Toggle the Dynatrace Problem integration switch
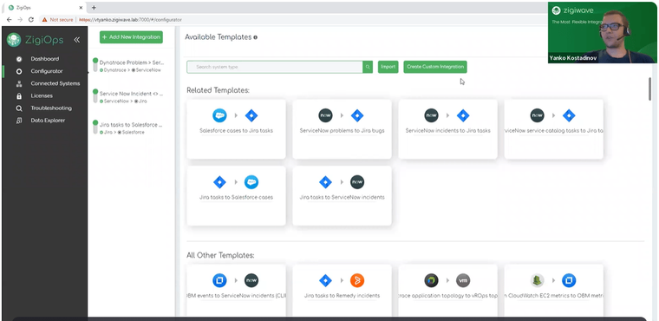The width and height of the screenshot is (659, 321). point(95,65)
